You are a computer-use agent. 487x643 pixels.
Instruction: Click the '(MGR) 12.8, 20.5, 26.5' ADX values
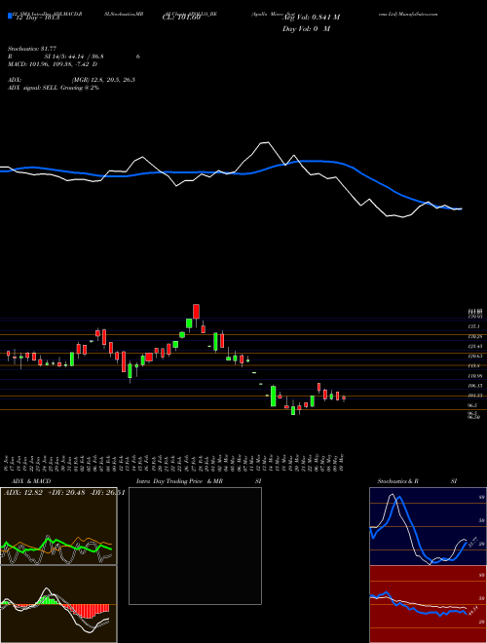pyautogui.click(x=103, y=80)
